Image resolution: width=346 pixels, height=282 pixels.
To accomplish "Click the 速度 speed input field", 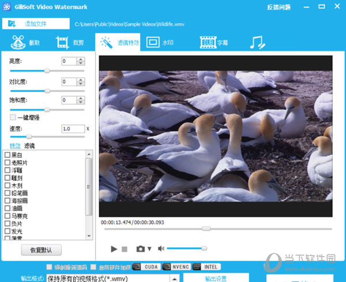I will 73,129.
